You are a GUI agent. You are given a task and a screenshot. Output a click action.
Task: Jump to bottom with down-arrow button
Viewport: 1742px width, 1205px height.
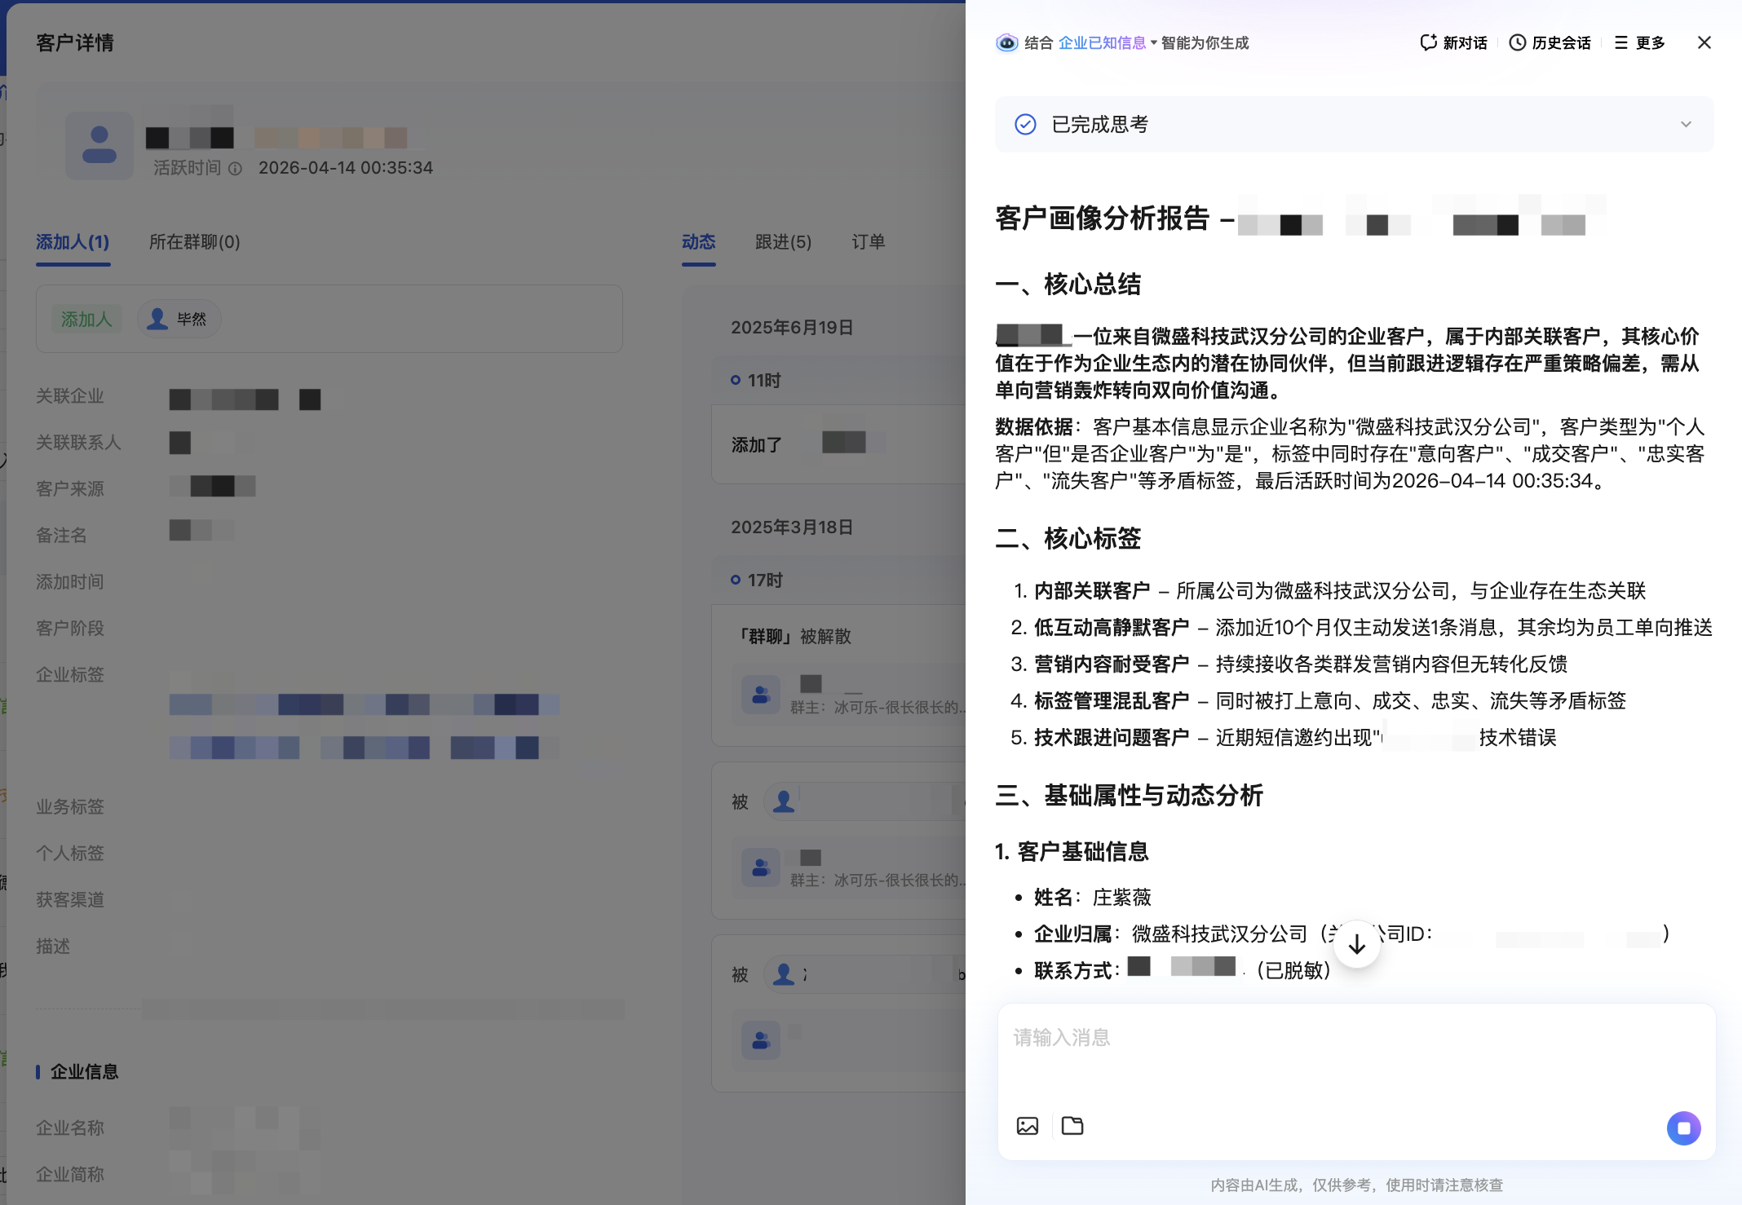1357,944
